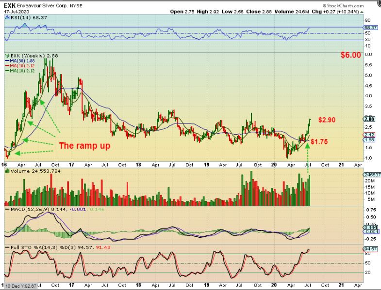Viewport: 381px width, 290px height.
Task: Click the 2.88 last price tag on price axis
Action: coord(369,119)
